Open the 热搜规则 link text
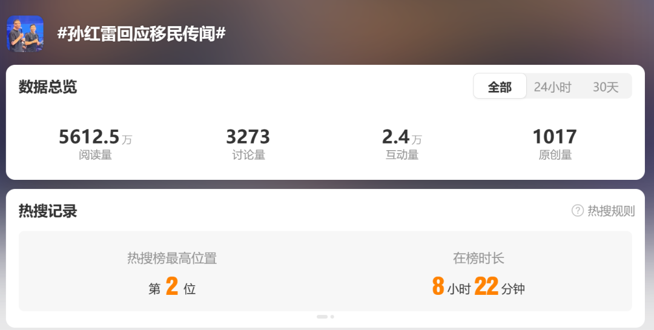 611,211
